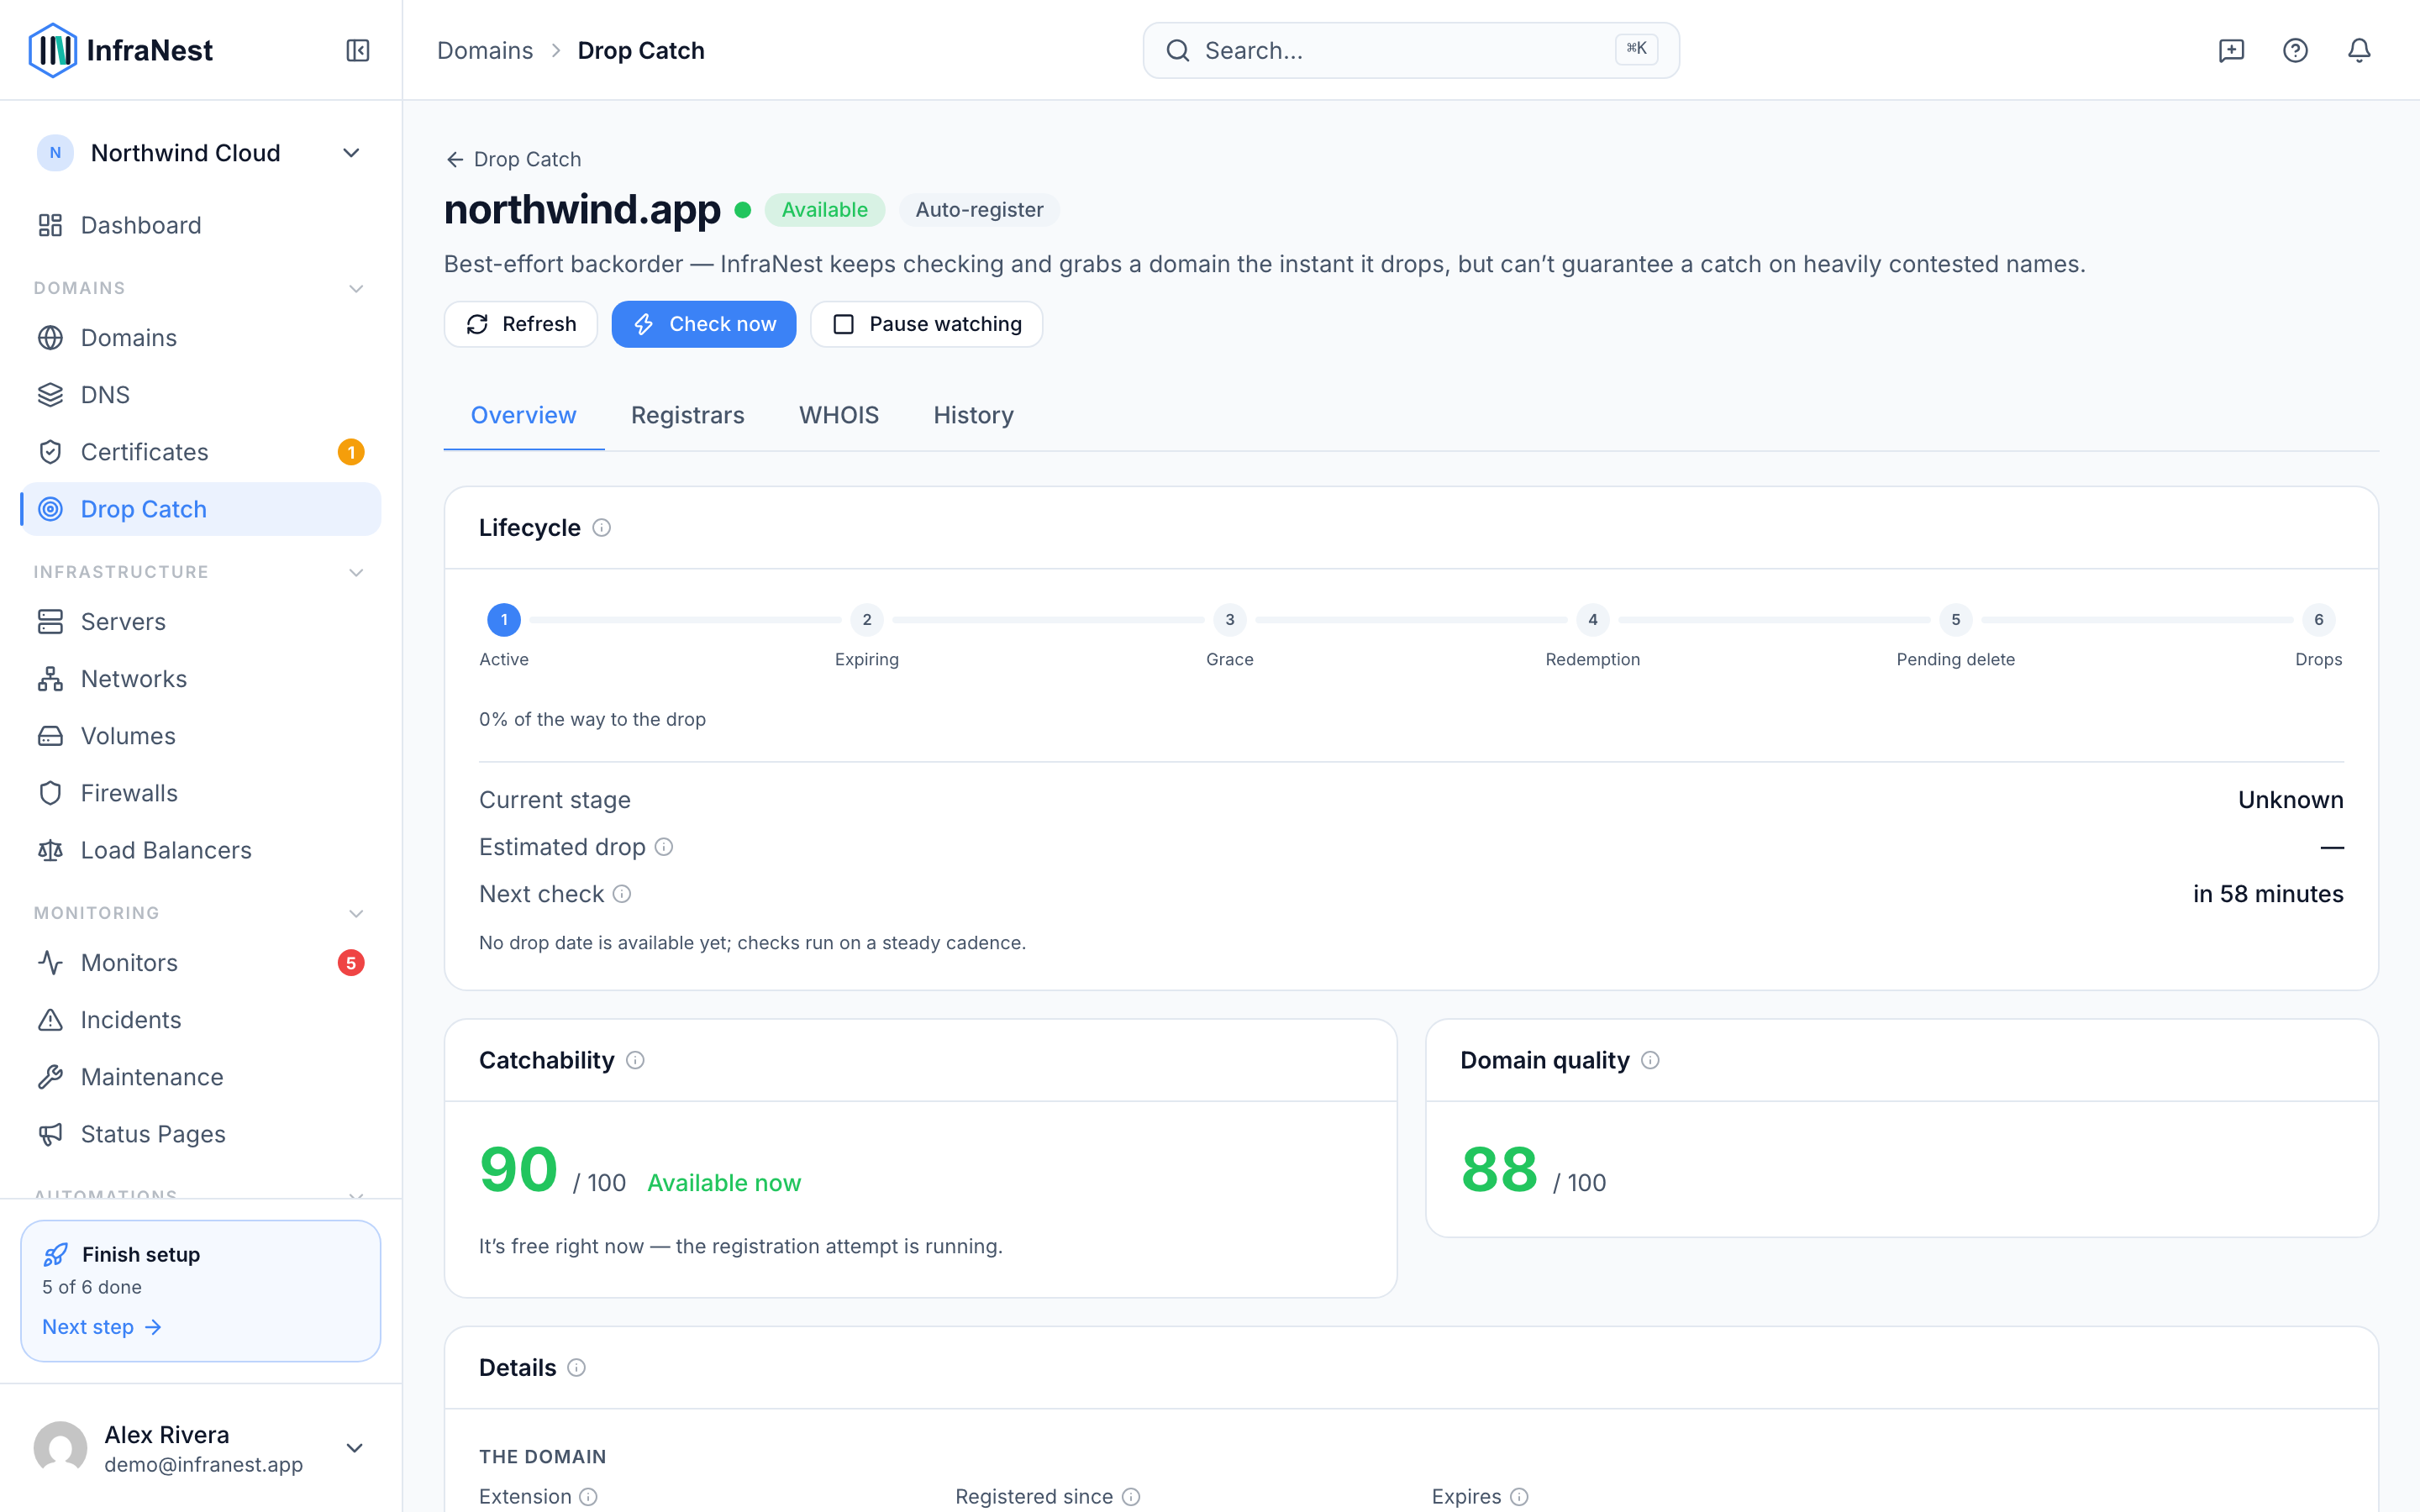Click the Networks topology icon
This screenshot has height=1512, width=2420.
point(50,679)
